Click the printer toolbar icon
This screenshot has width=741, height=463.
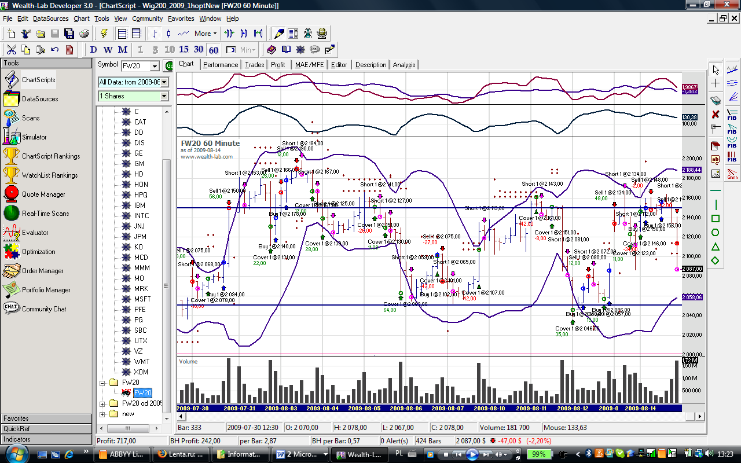[84, 34]
